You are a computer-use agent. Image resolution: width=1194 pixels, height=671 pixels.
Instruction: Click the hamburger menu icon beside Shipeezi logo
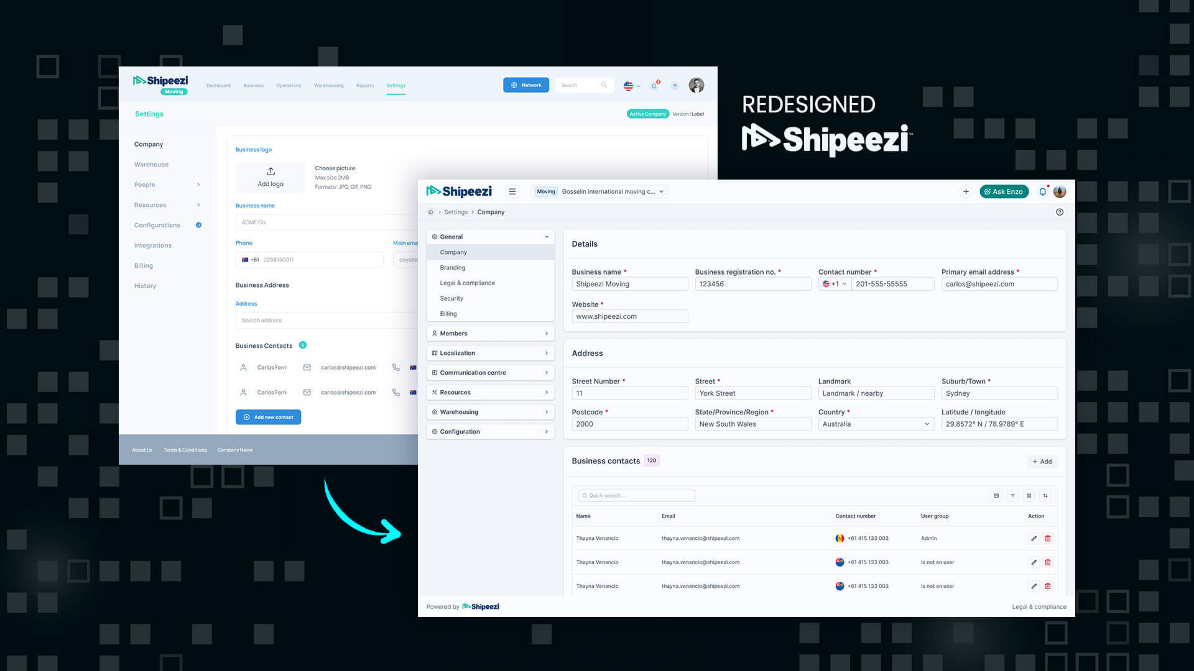[x=512, y=191]
